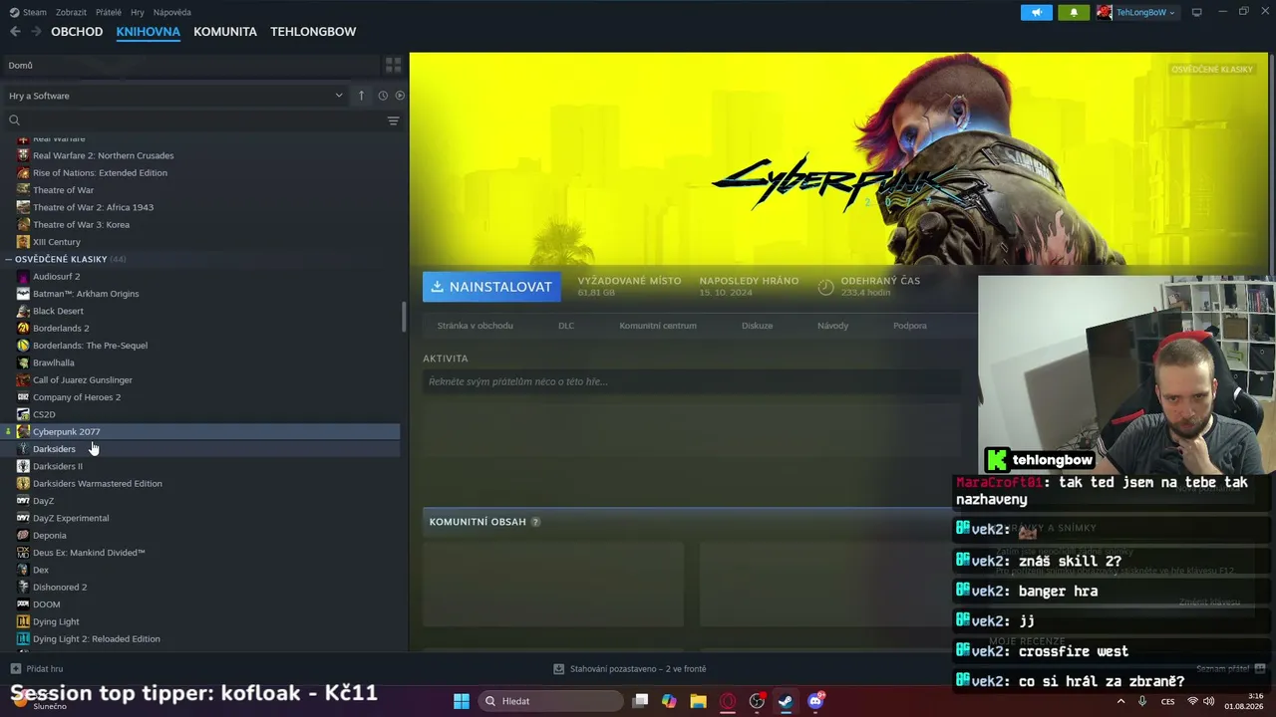Open the Nápověda menu
This screenshot has width=1276, height=717.
(172, 12)
